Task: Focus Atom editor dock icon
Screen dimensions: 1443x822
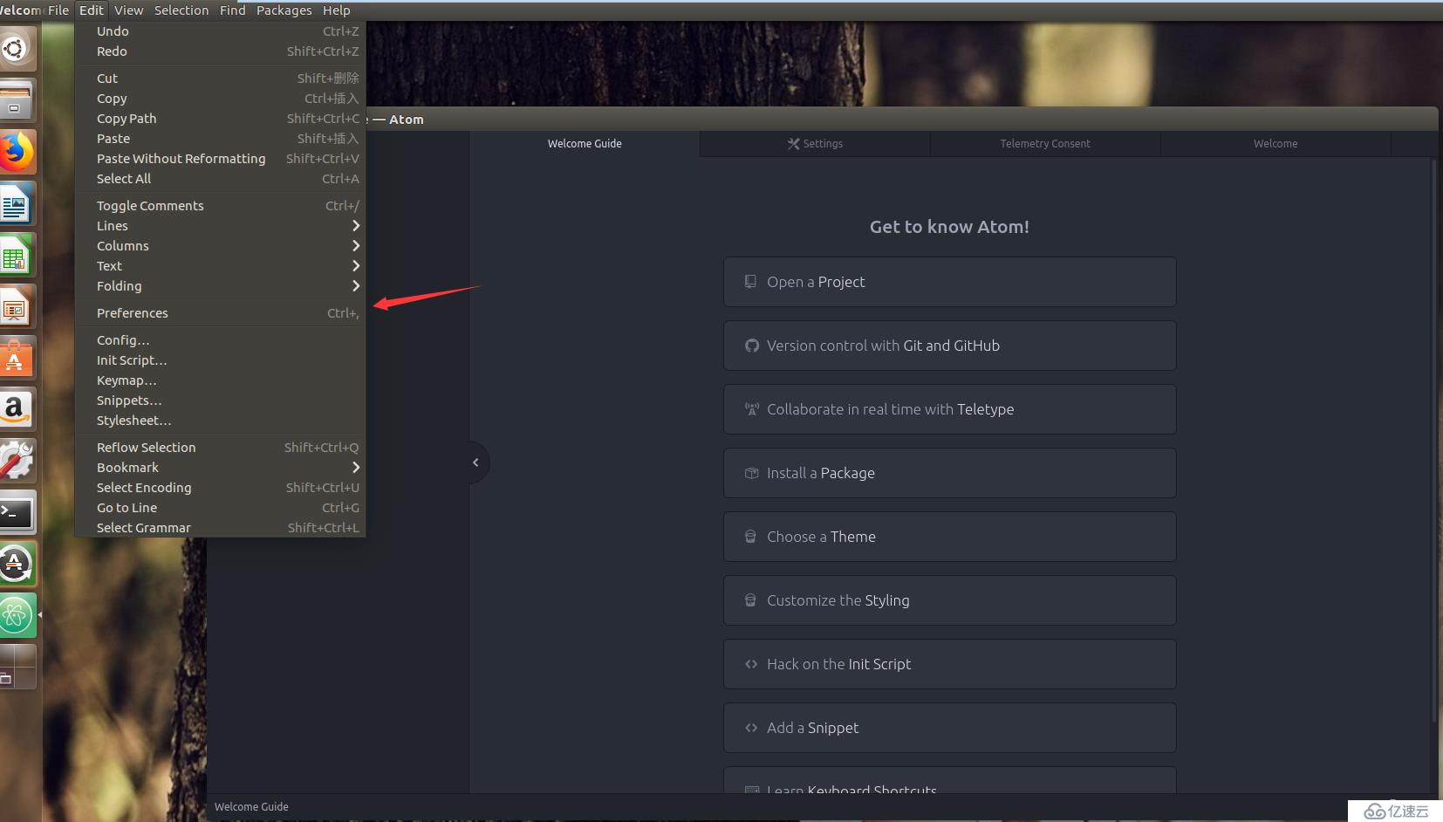Action: [15, 616]
